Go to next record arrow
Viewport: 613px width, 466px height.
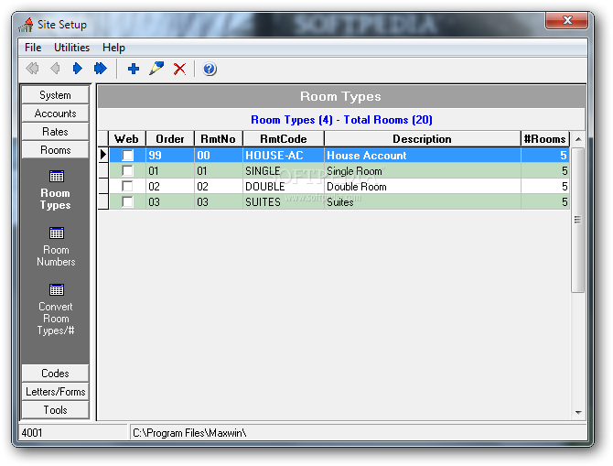(78, 69)
